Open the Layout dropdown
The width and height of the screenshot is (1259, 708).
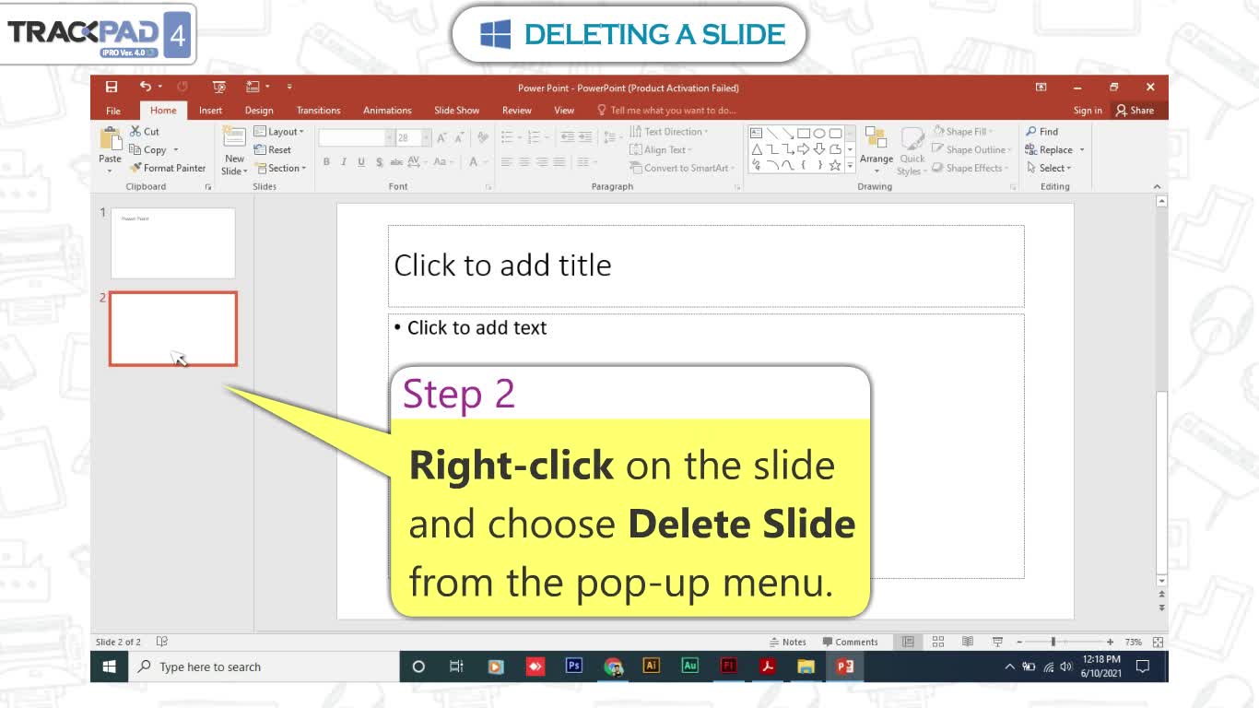(278, 132)
